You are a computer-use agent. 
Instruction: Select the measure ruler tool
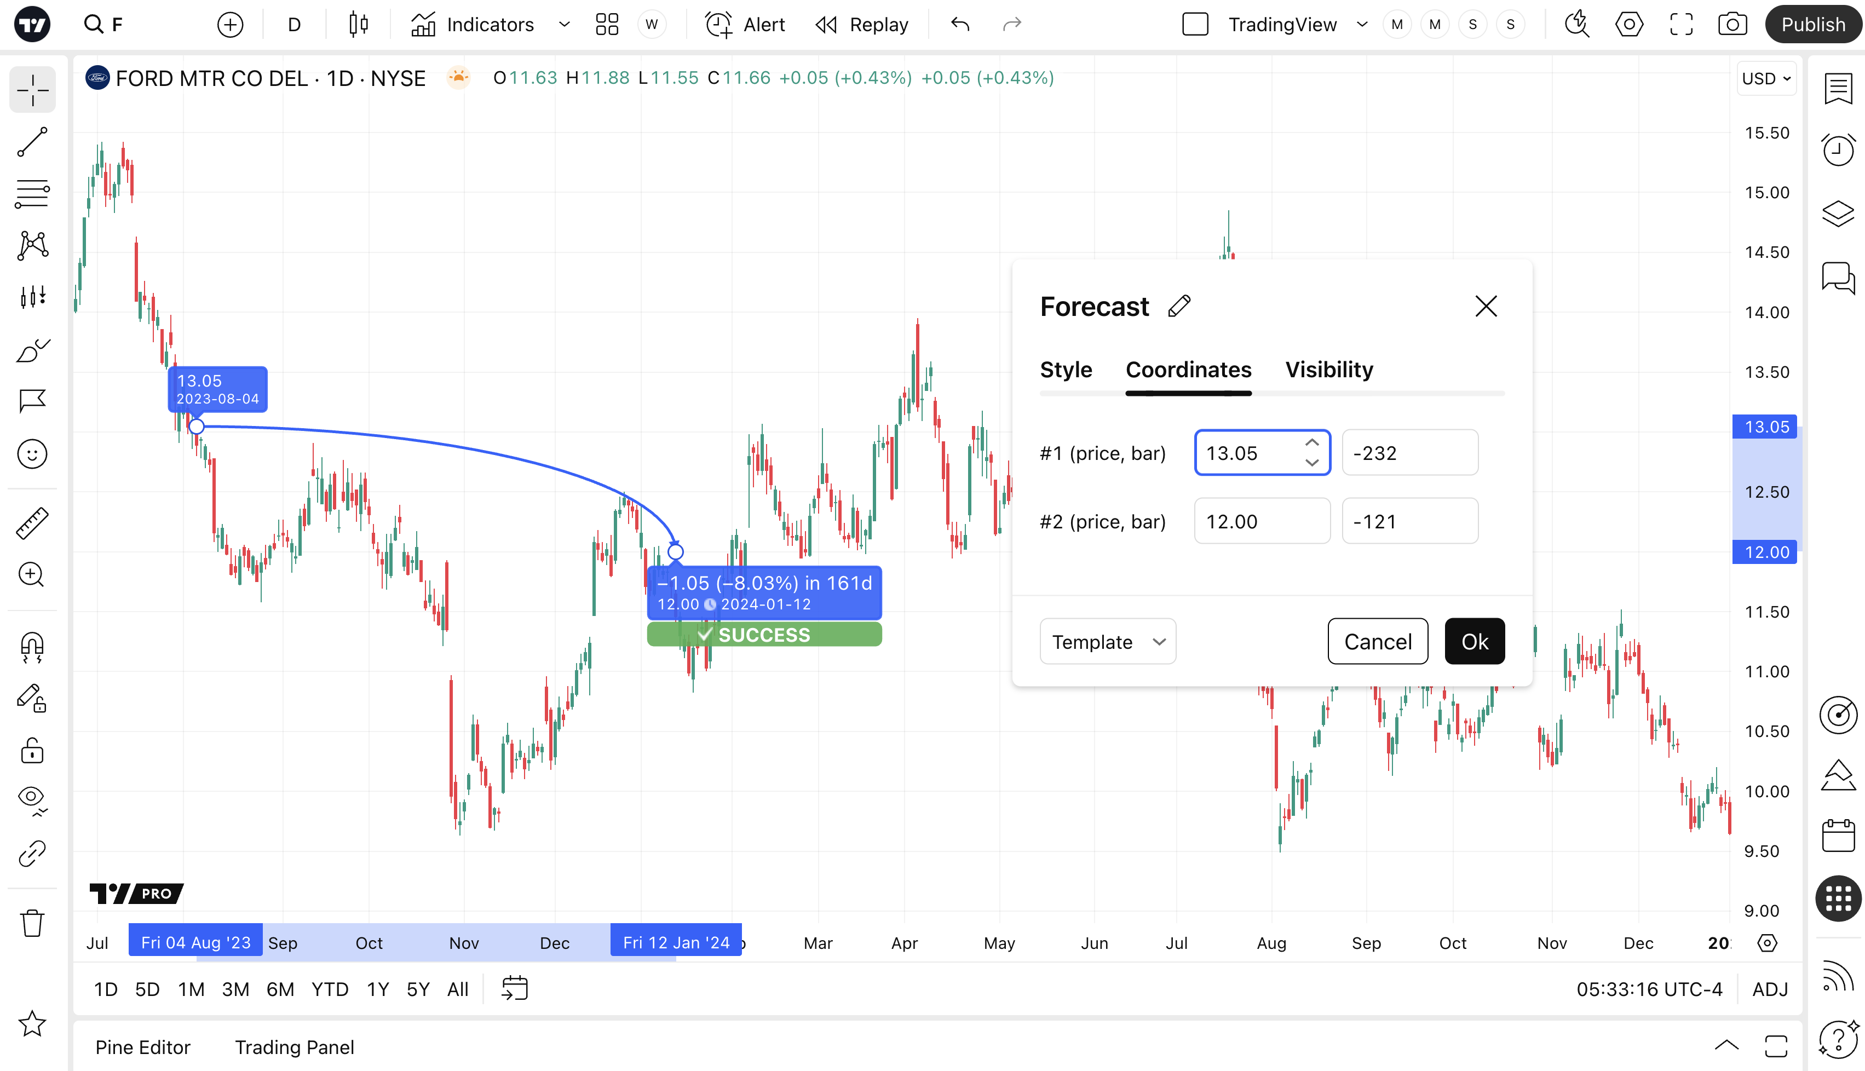(32, 523)
